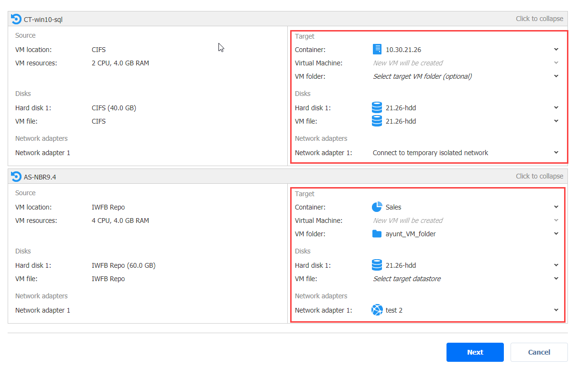The height and width of the screenshot is (368, 577).
Task: Click '4 CPU, 4.0 GB RAM' resources text
Action: [120, 221]
